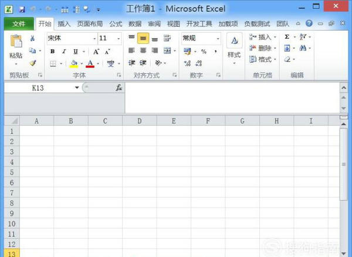Toggle bold formatting

[x=53, y=51]
